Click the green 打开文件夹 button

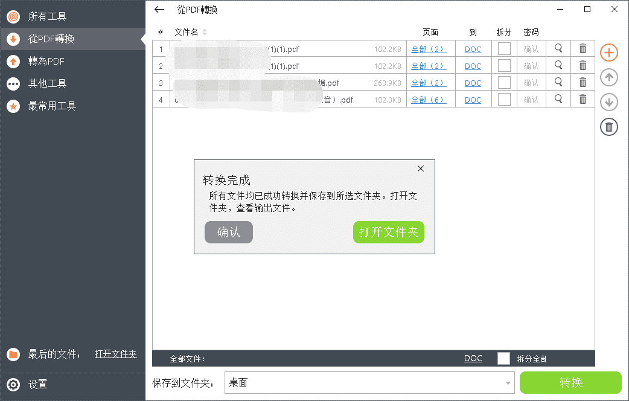pyautogui.click(x=388, y=232)
